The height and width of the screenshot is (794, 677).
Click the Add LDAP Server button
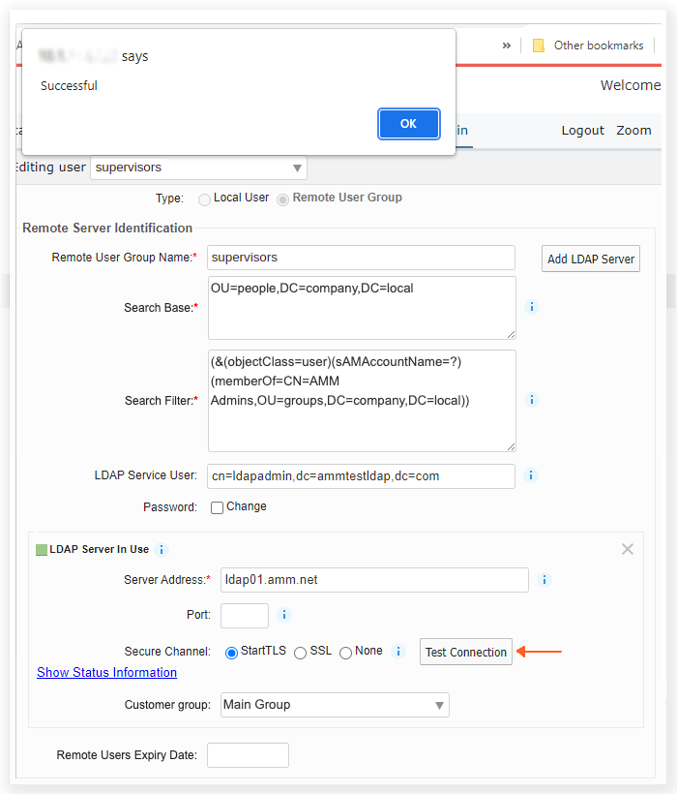(x=591, y=259)
